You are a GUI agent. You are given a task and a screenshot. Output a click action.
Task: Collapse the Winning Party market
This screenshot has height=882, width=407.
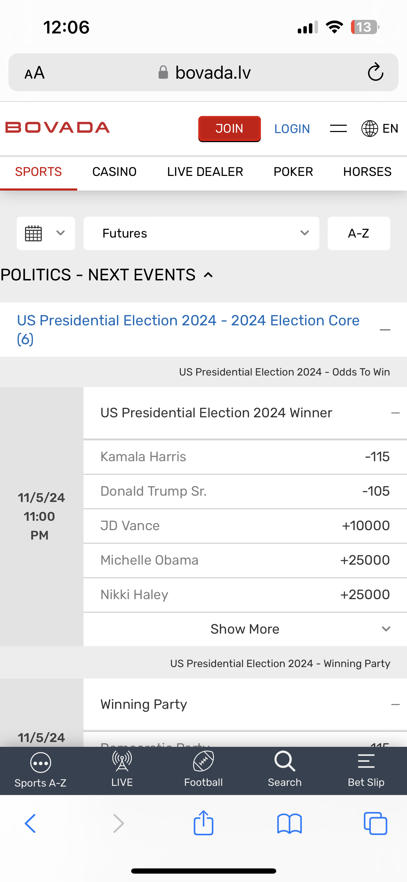point(395,704)
